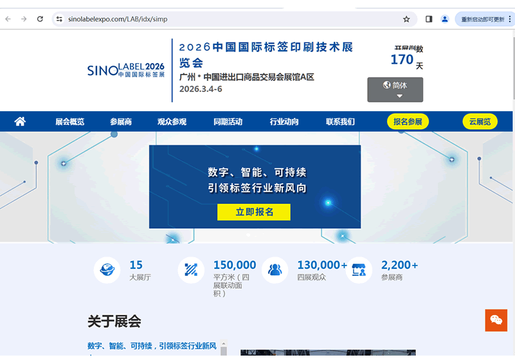Click the 云展览 button
The height and width of the screenshot is (362, 515).
click(480, 122)
